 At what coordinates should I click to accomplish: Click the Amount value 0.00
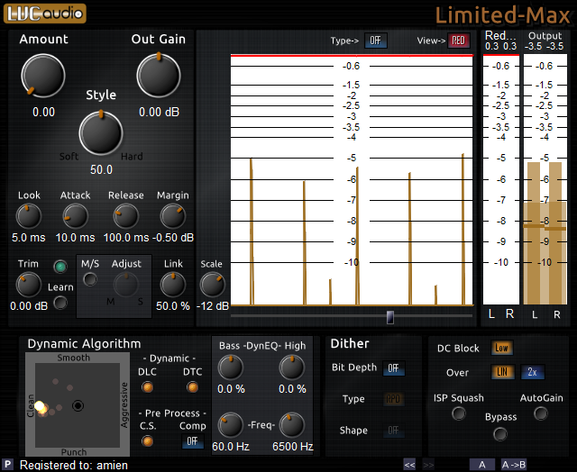43,112
